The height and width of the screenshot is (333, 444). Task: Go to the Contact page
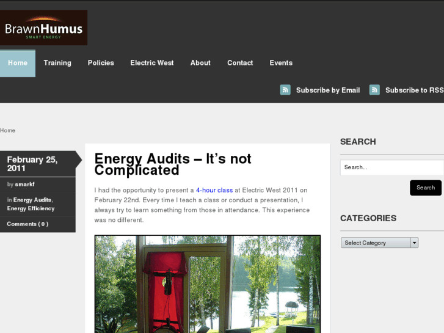240,63
